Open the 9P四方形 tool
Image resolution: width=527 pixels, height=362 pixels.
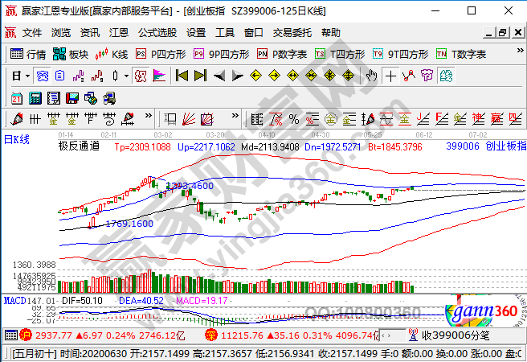pyautogui.click(x=221, y=54)
